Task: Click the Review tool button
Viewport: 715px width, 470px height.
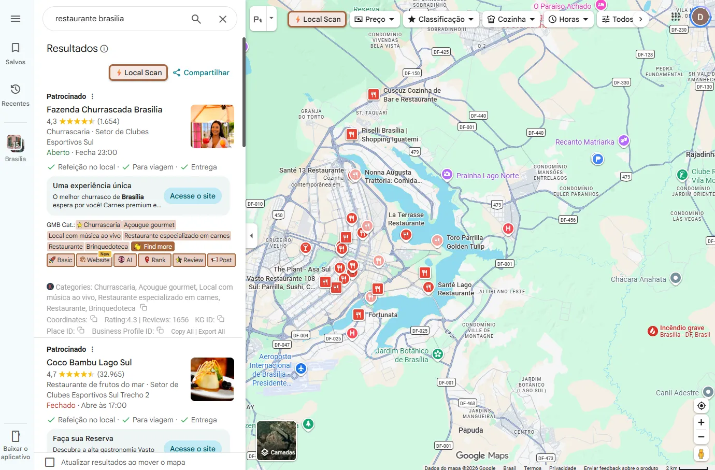Action: tap(189, 260)
